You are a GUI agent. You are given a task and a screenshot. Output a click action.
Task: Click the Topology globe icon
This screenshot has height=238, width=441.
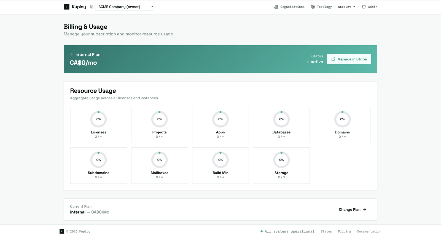click(313, 7)
